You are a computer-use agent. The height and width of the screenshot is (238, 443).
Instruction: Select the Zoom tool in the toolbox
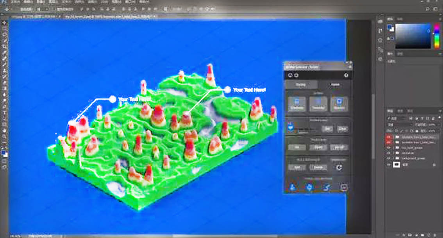click(x=4, y=136)
